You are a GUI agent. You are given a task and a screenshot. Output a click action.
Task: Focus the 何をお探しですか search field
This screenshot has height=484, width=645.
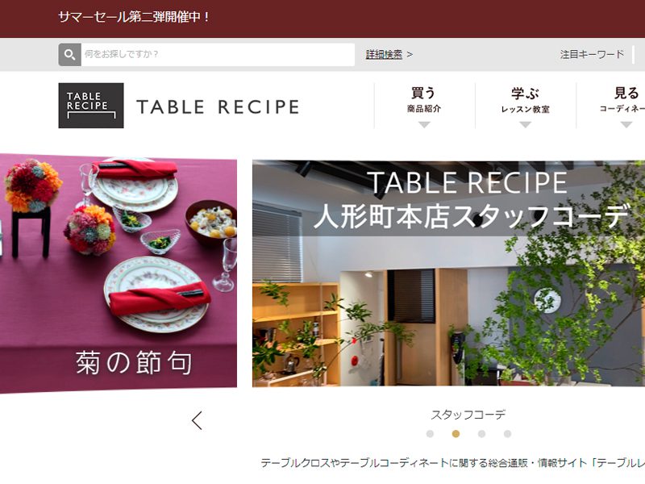[218, 55]
